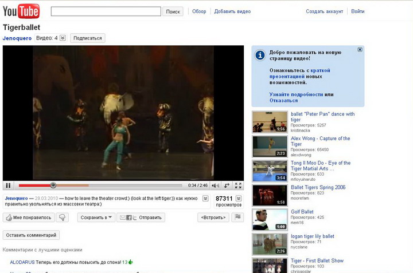
Task: Expand the view count statistics arrow
Action: point(239,199)
